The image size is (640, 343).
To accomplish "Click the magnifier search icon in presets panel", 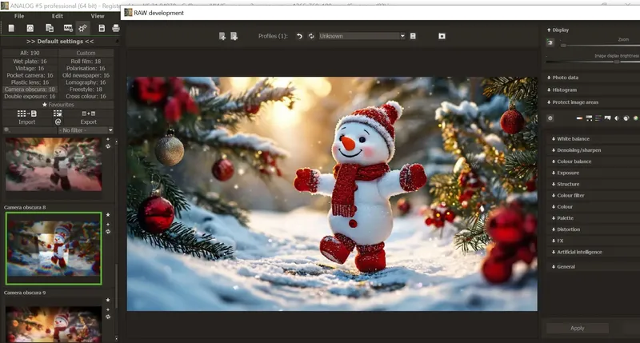I will pyautogui.click(x=6, y=130).
